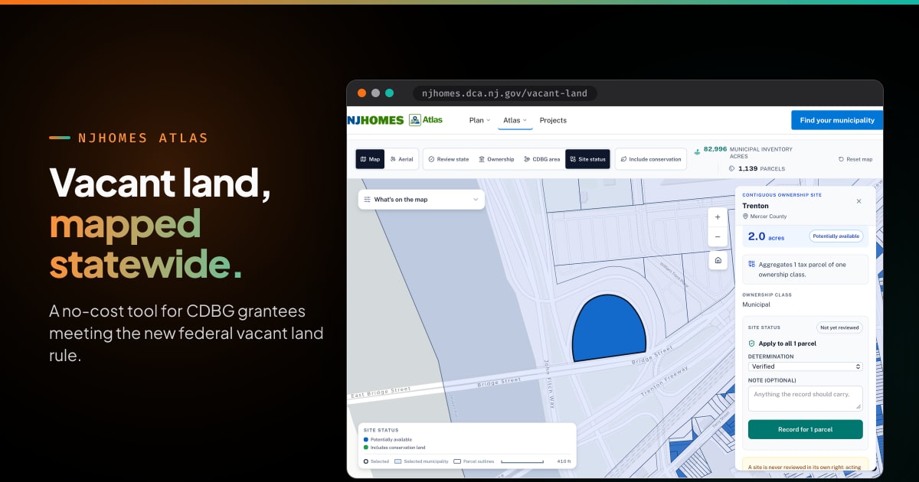The image size is (919, 482).
Task: Click the parcels count icon
Action: click(x=731, y=168)
